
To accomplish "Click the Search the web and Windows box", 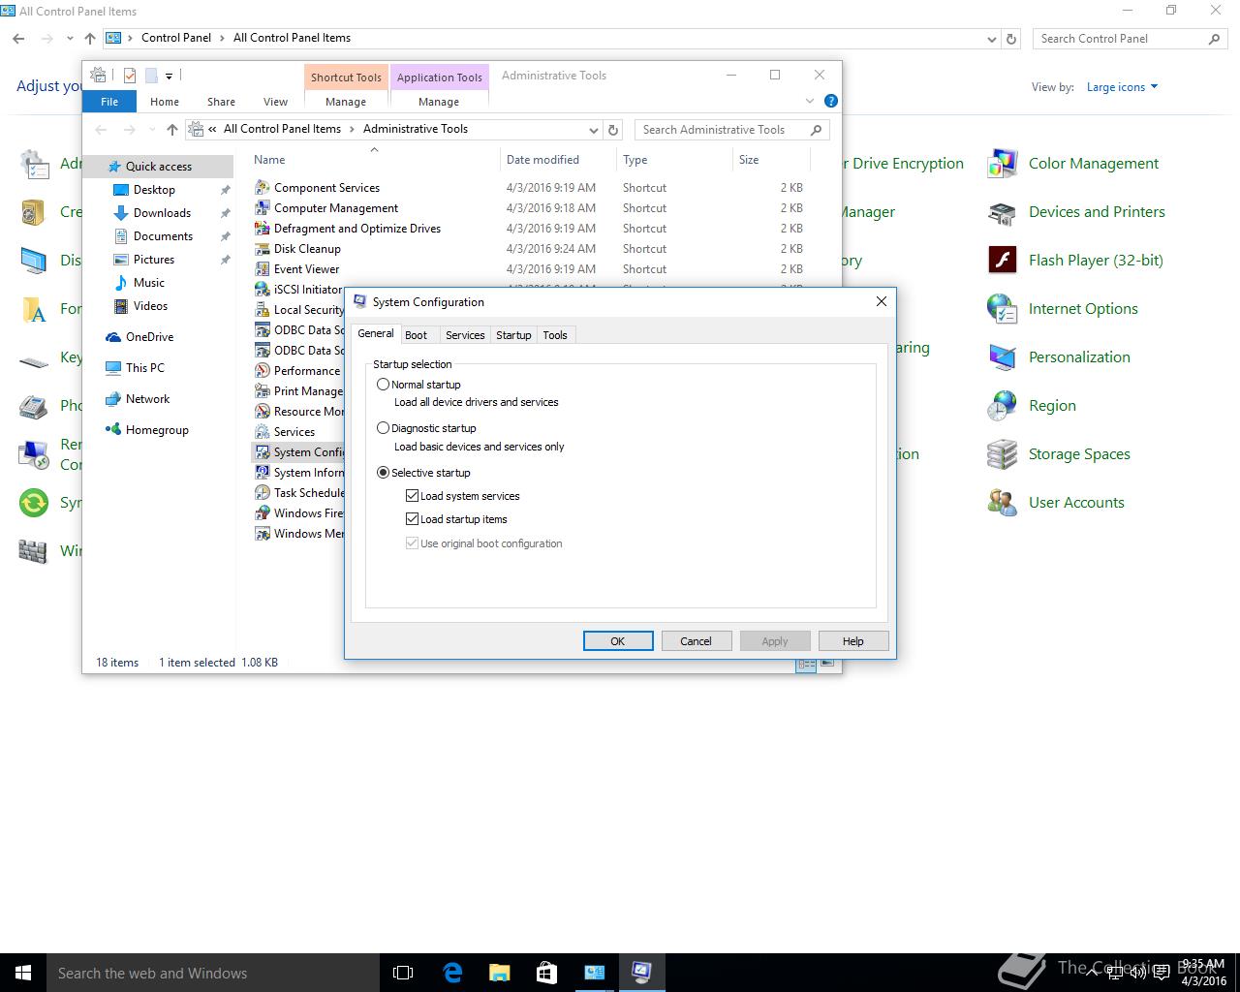I will [213, 974].
